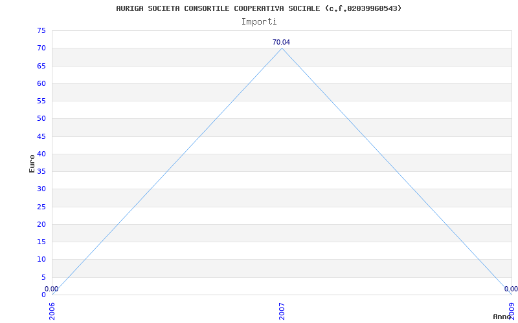Click the 70 y-axis tick label
518x323 pixels.
pyautogui.click(x=41, y=48)
